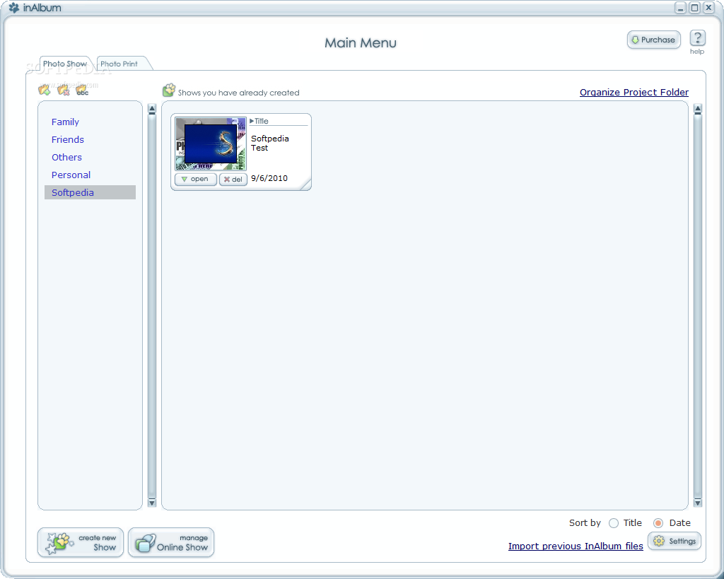Click the folder list scroll up arrow
The width and height of the screenshot is (724, 579).
[x=152, y=109]
